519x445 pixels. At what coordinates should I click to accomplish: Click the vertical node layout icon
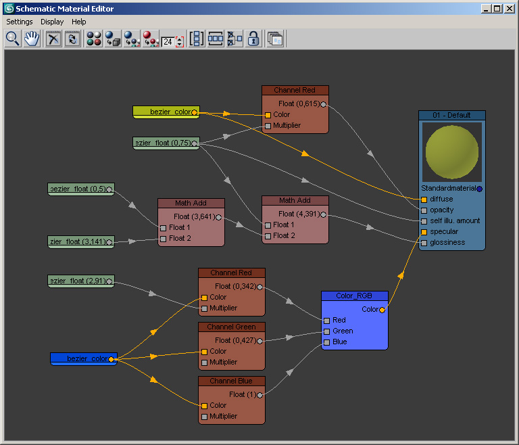[197, 39]
